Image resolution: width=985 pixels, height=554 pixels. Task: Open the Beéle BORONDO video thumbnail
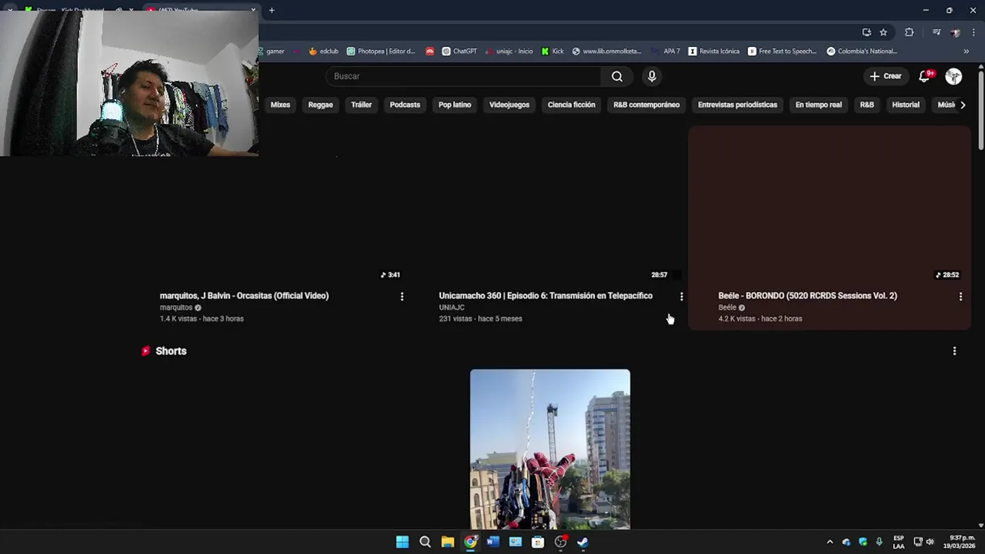[830, 205]
